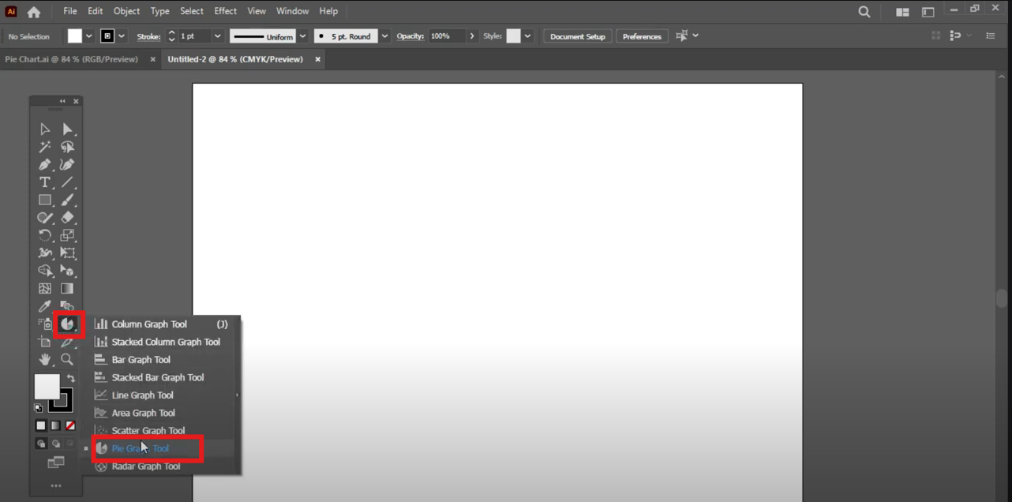The image size is (1012, 502).
Task: Choose the Free Transform tool
Action: click(x=67, y=253)
